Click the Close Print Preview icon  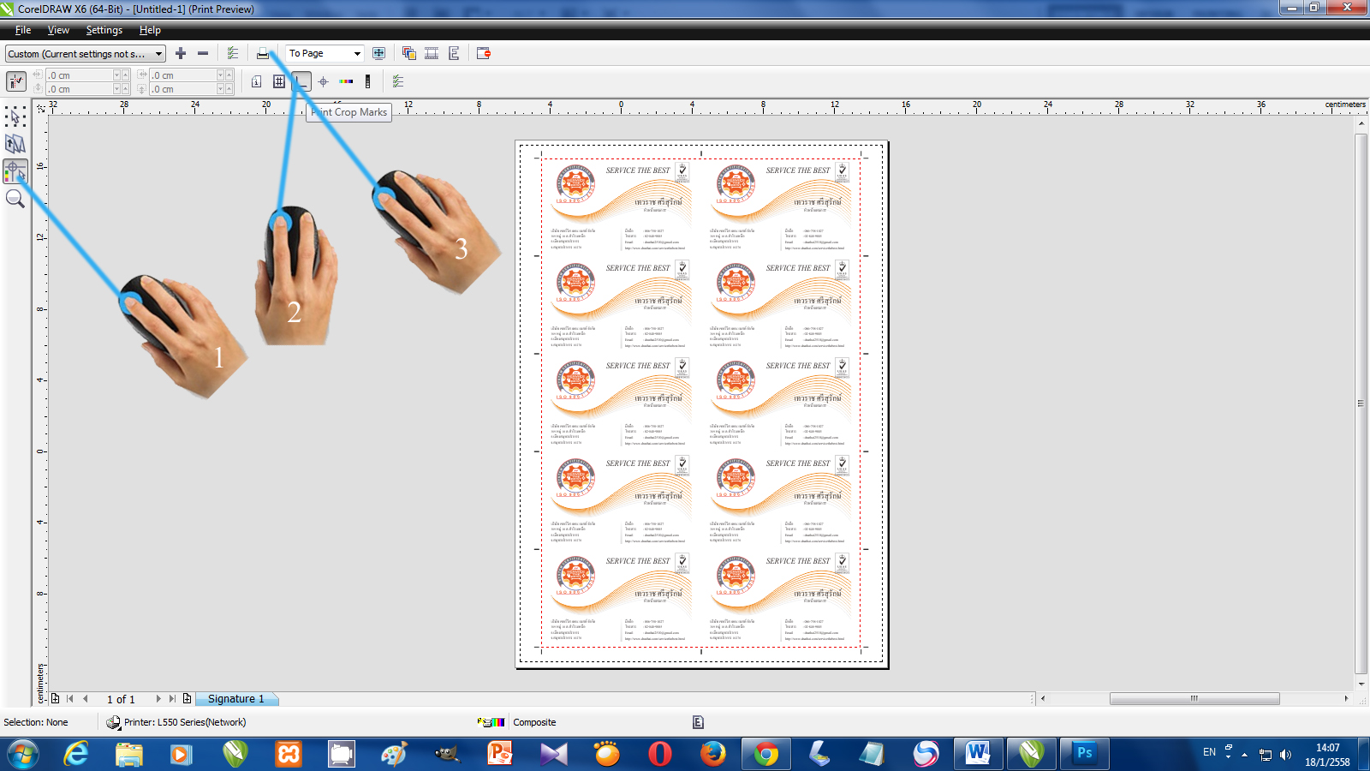[x=484, y=53]
